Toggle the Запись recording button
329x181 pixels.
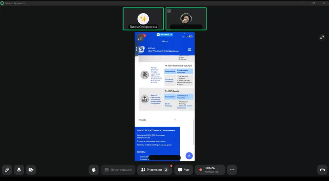210,170
